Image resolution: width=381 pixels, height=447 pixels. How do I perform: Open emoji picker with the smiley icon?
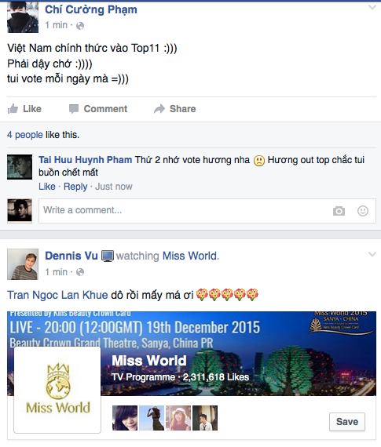pyautogui.click(x=363, y=211)
